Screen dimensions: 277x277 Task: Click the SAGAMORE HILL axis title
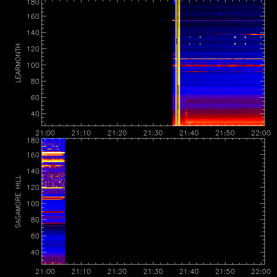pos(18,202)
